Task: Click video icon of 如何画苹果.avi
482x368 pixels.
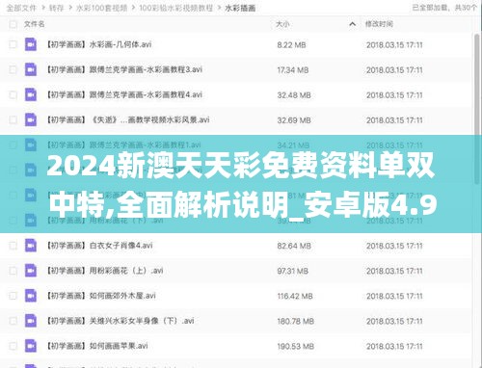Action: coord(31,346)
